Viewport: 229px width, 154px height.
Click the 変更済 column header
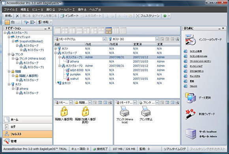pos(144,44)
